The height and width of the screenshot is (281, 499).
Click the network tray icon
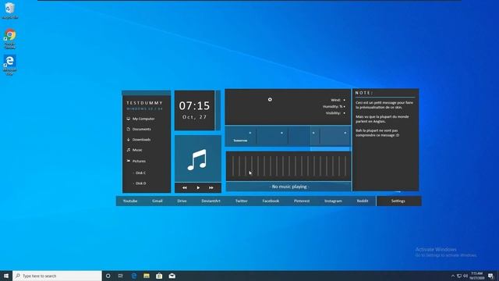tap(459, 276)
